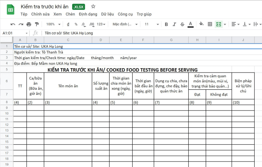The height and width of the screenshot is (167, 262).
Task: Print the spreadsheet using printer icon
Action: 29,24
